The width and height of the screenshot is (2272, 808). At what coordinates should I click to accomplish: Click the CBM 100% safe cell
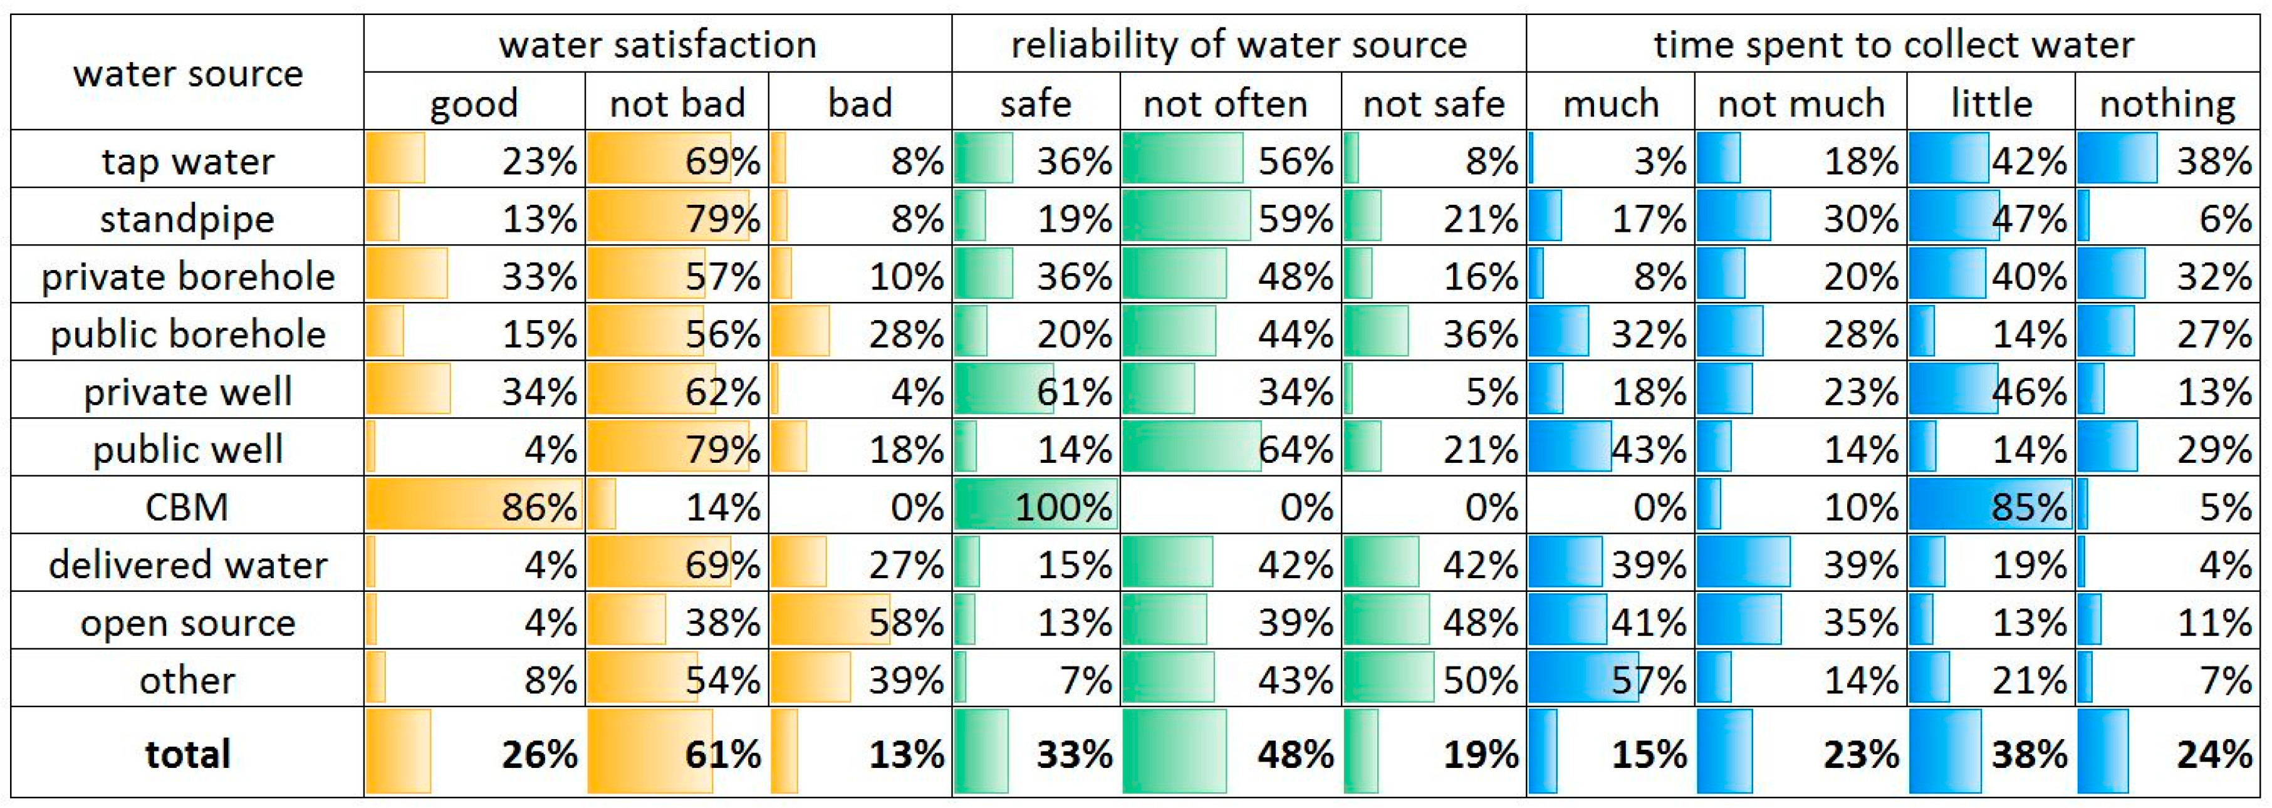pyautogui.click(x=1036, y=505)
